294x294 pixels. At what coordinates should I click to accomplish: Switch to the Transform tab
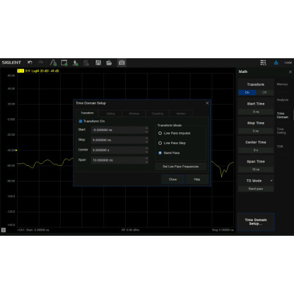tap(87, 113)
